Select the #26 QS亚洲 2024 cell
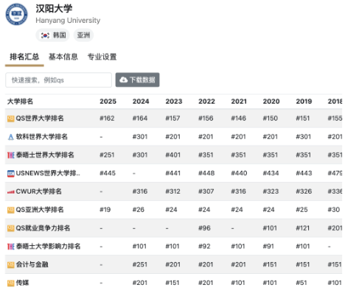345x296 pixels. click(139, 210)
